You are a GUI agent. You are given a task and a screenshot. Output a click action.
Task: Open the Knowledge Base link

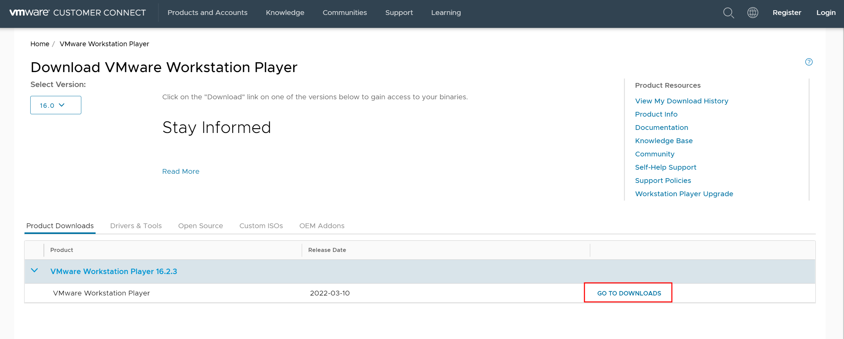pos(663,141)
